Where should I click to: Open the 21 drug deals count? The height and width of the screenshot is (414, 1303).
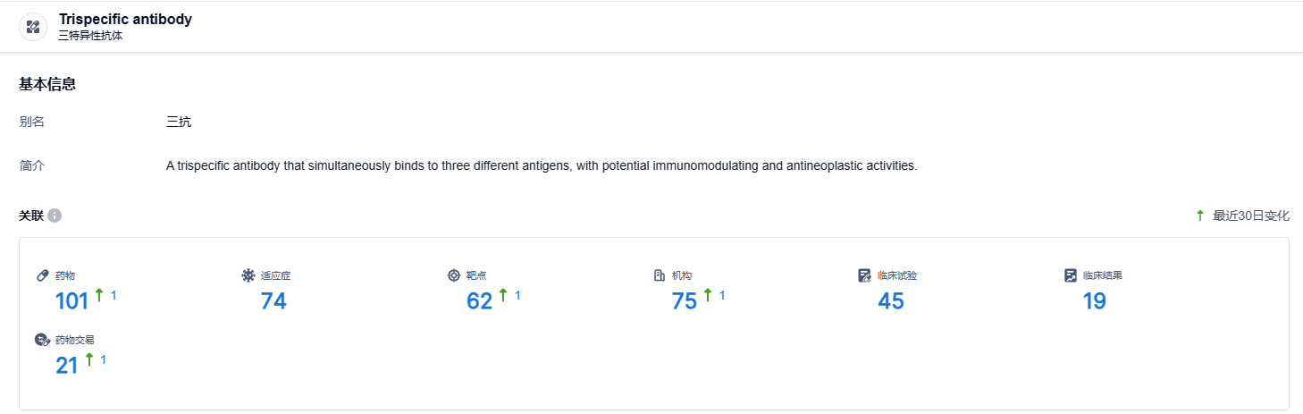point(67,366)
